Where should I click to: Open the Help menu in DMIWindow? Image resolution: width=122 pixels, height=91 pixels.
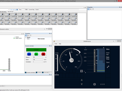click(60, 44)
